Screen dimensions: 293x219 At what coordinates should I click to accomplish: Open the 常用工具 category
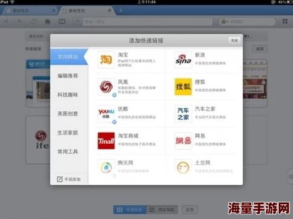(x=68, y=152)
